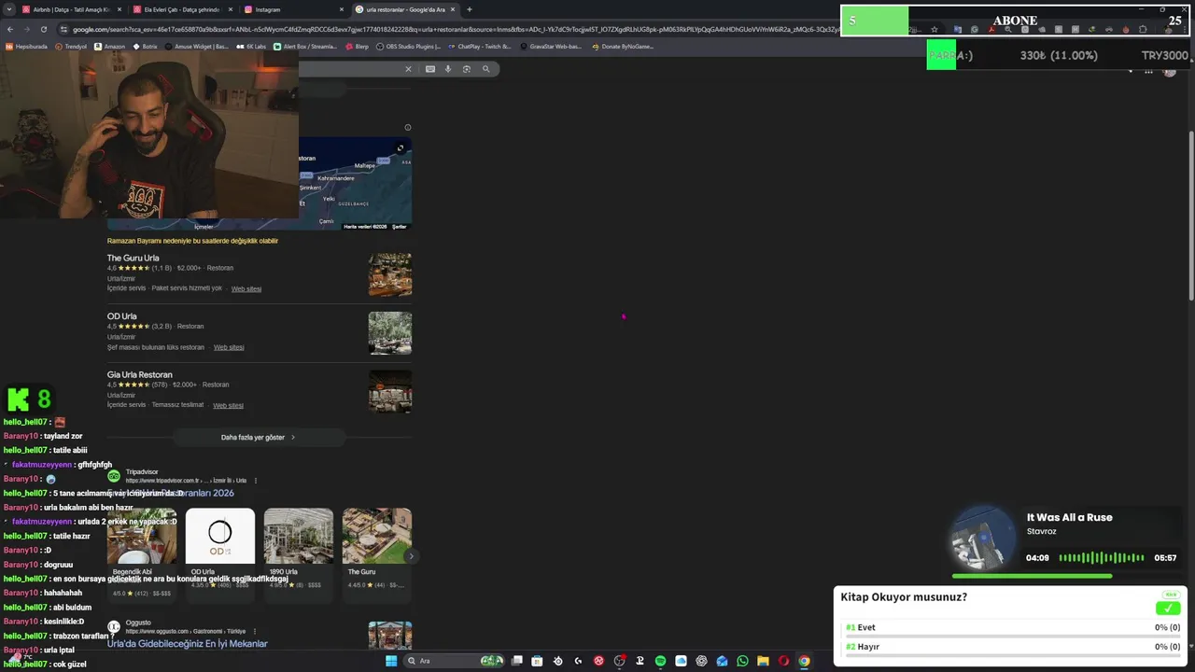Open The Guru Urla photo thumbnail
Viewport: 1195px width, 672px height.
[390, 274]
